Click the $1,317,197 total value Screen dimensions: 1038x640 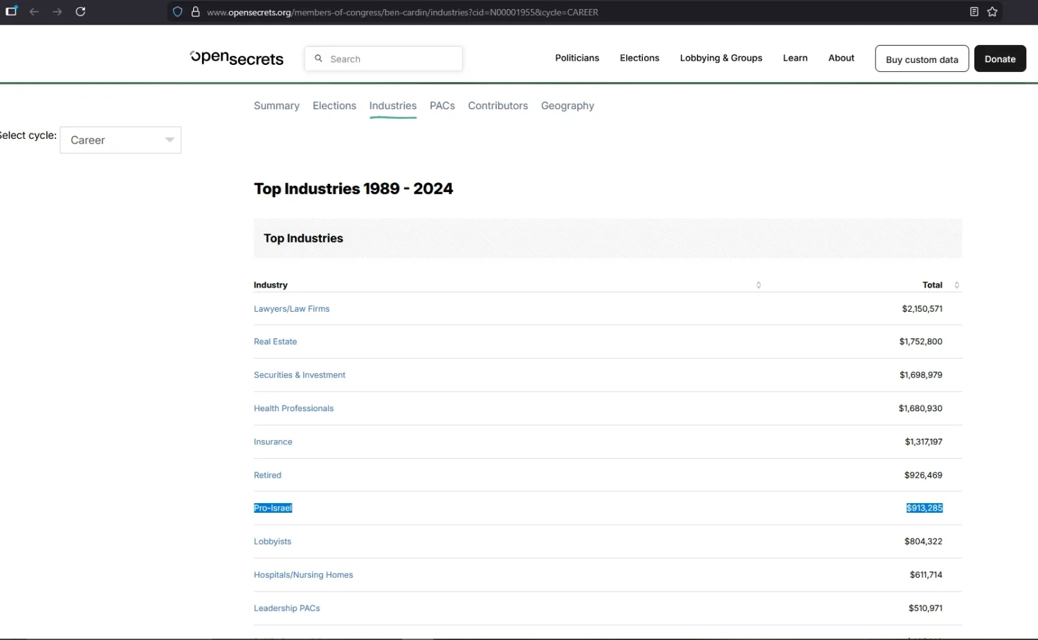click(923, 442)
